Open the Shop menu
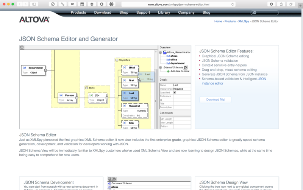 pyautogui.click(x=124, y=12)
